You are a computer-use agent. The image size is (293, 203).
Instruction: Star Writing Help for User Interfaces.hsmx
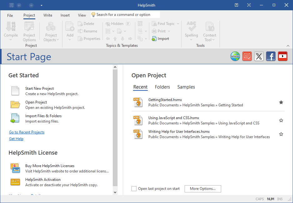coord(281,134)
